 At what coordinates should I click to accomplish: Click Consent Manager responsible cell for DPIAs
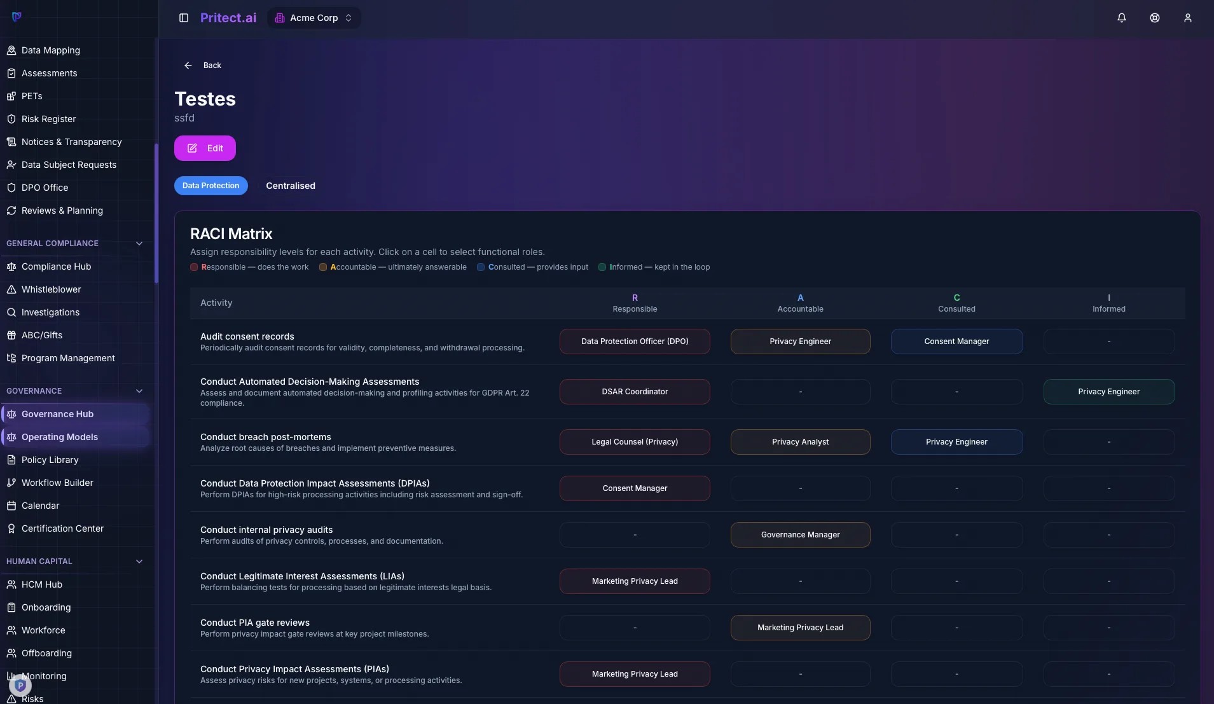point(635,488)
